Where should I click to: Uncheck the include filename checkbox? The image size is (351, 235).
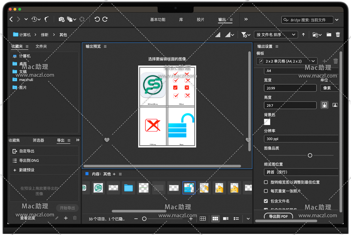[x=266, y=201]
